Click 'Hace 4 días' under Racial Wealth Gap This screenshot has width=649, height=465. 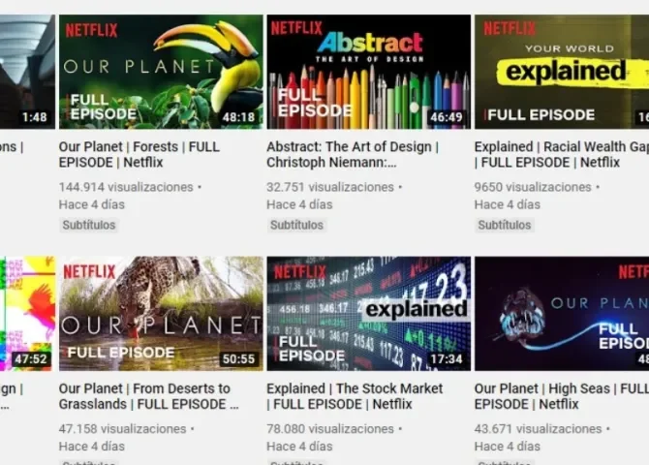(508, 204)
